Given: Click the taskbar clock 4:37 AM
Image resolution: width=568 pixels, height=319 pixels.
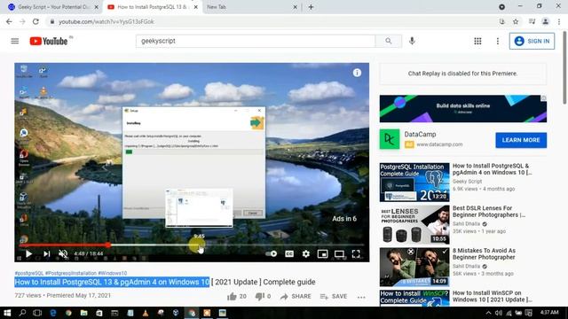Looking at the screenshot, I should tap(549, 312).
